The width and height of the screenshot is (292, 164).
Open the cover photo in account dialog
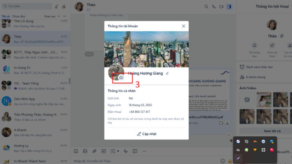click(146, 49)
